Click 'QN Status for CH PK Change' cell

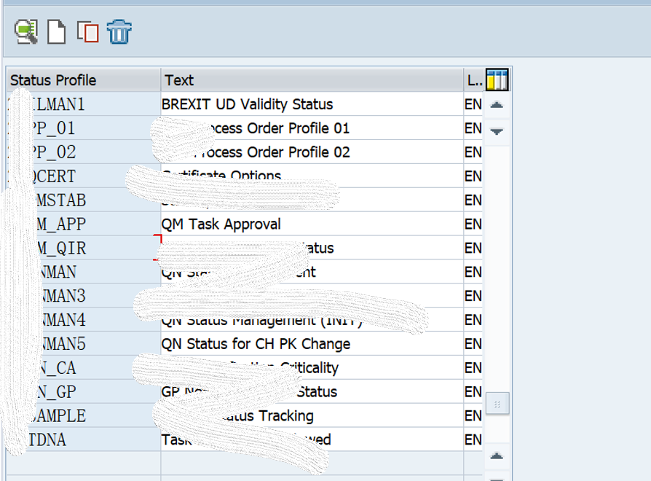click(x=312, y=344)
